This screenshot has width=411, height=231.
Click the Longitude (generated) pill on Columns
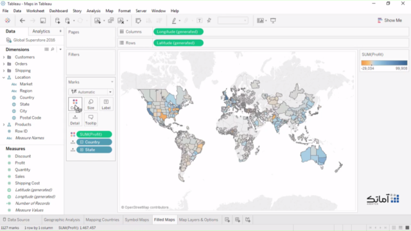coord(179,31)
